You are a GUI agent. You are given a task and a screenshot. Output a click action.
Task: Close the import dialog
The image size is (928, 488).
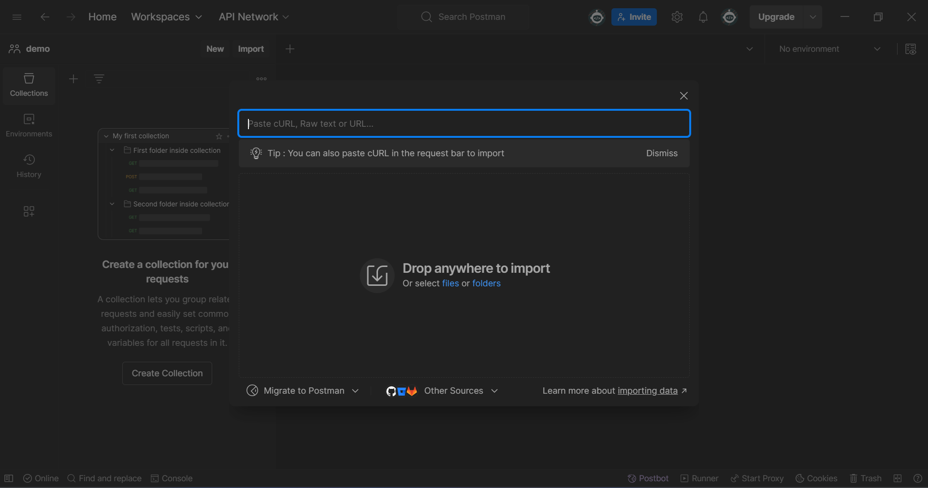pos(683,96)
